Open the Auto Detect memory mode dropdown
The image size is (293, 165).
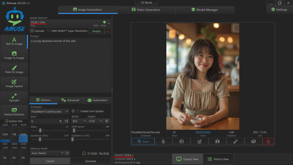click(x=47, y=153)
